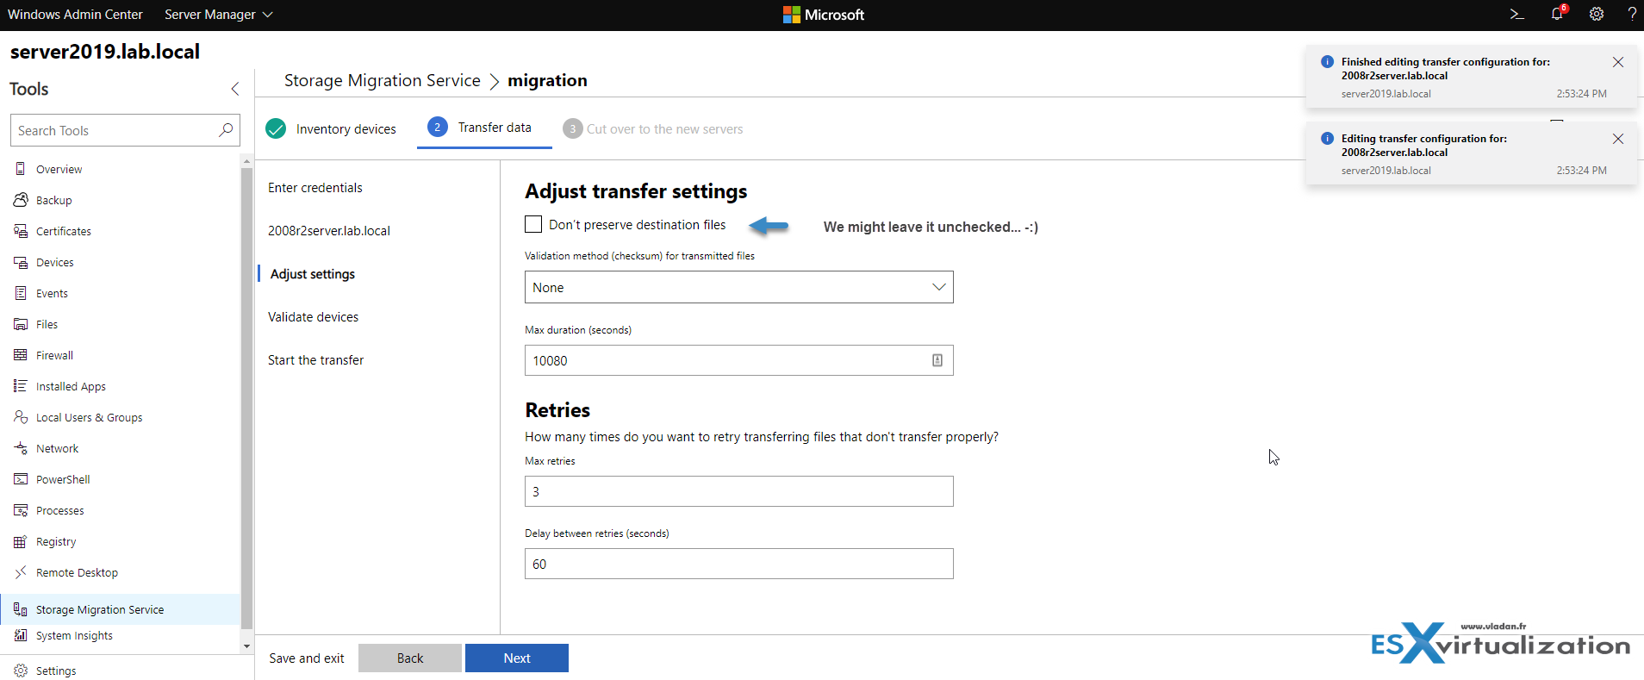Click the search magnifier icon in Tools
This screenshot has width=1644, height=680.
[x=226, y=130]
